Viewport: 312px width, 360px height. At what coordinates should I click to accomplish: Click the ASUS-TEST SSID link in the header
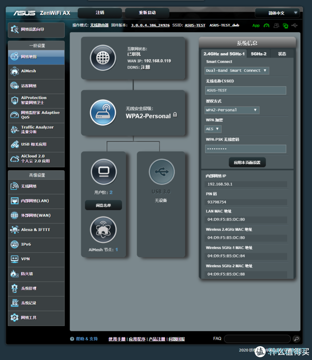195,25
